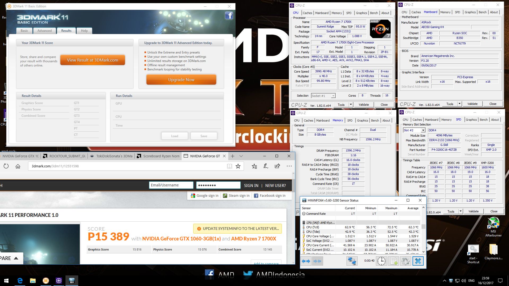Expand the Tools arrow in CPU-Z Mainboard window
Screen dimensions: 509x286
459,104
